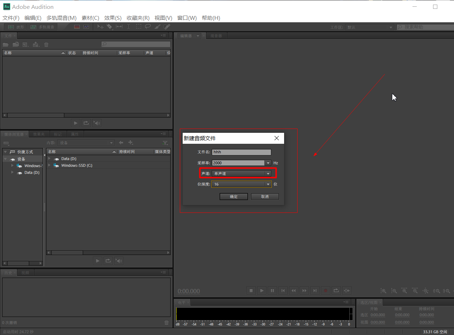Switch to 混音器 tab
This screenshot has height=335, width=454.
(216, 36)
